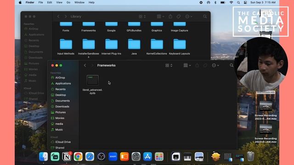Image resolution: width=294 pixels, height=165 pixels.
Task: Open the Help menu
Action: (91, 2)
